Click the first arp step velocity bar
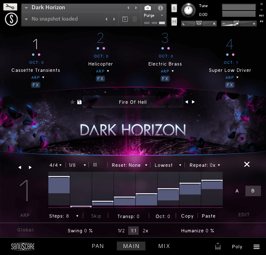Viewport: 266px width, 255px height. pos(59,189)
